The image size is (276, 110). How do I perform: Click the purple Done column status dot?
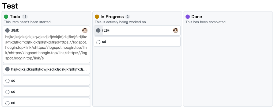(188, 16)
